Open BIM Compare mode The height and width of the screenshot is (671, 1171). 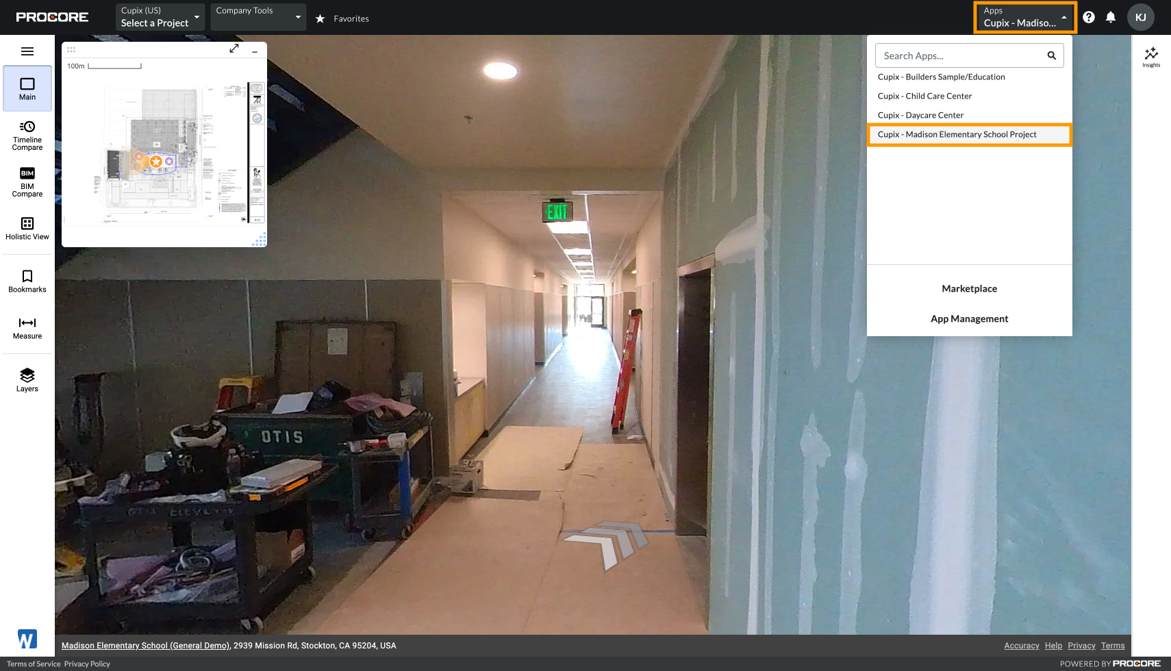pyautogui.click(x=27, y=182)
